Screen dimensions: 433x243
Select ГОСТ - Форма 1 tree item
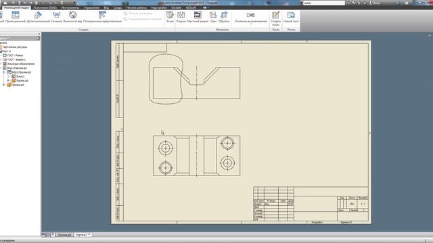tap(14, 59)
